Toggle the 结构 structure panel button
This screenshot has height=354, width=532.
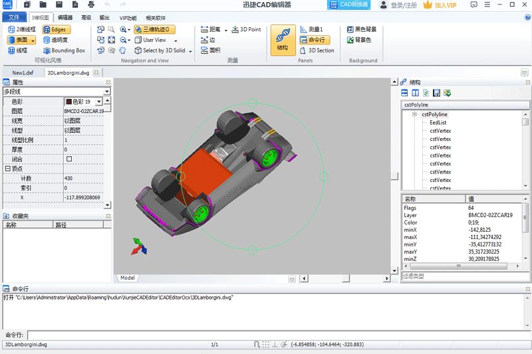coord(283,40)
